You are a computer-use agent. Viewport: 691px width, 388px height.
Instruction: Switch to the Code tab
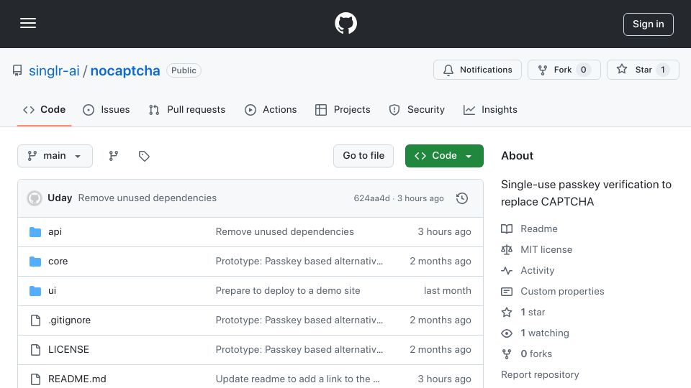click(x=44, y=109)
